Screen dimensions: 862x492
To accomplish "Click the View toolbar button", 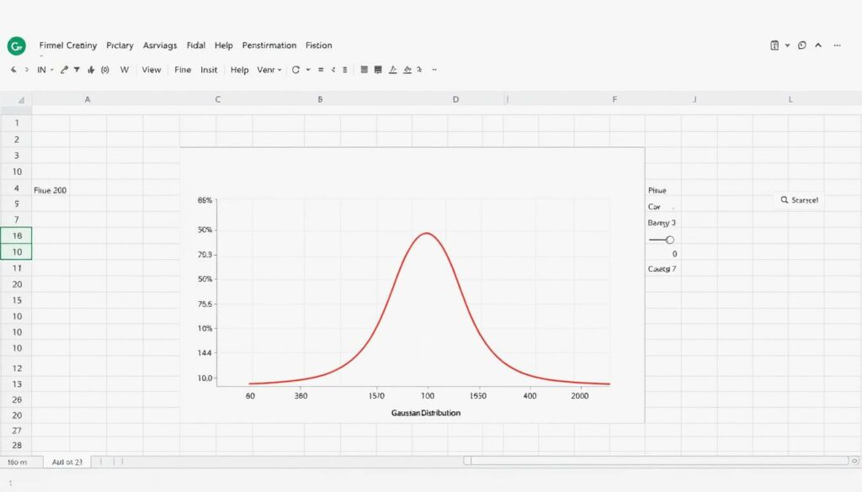I will (x=152, y=70).
